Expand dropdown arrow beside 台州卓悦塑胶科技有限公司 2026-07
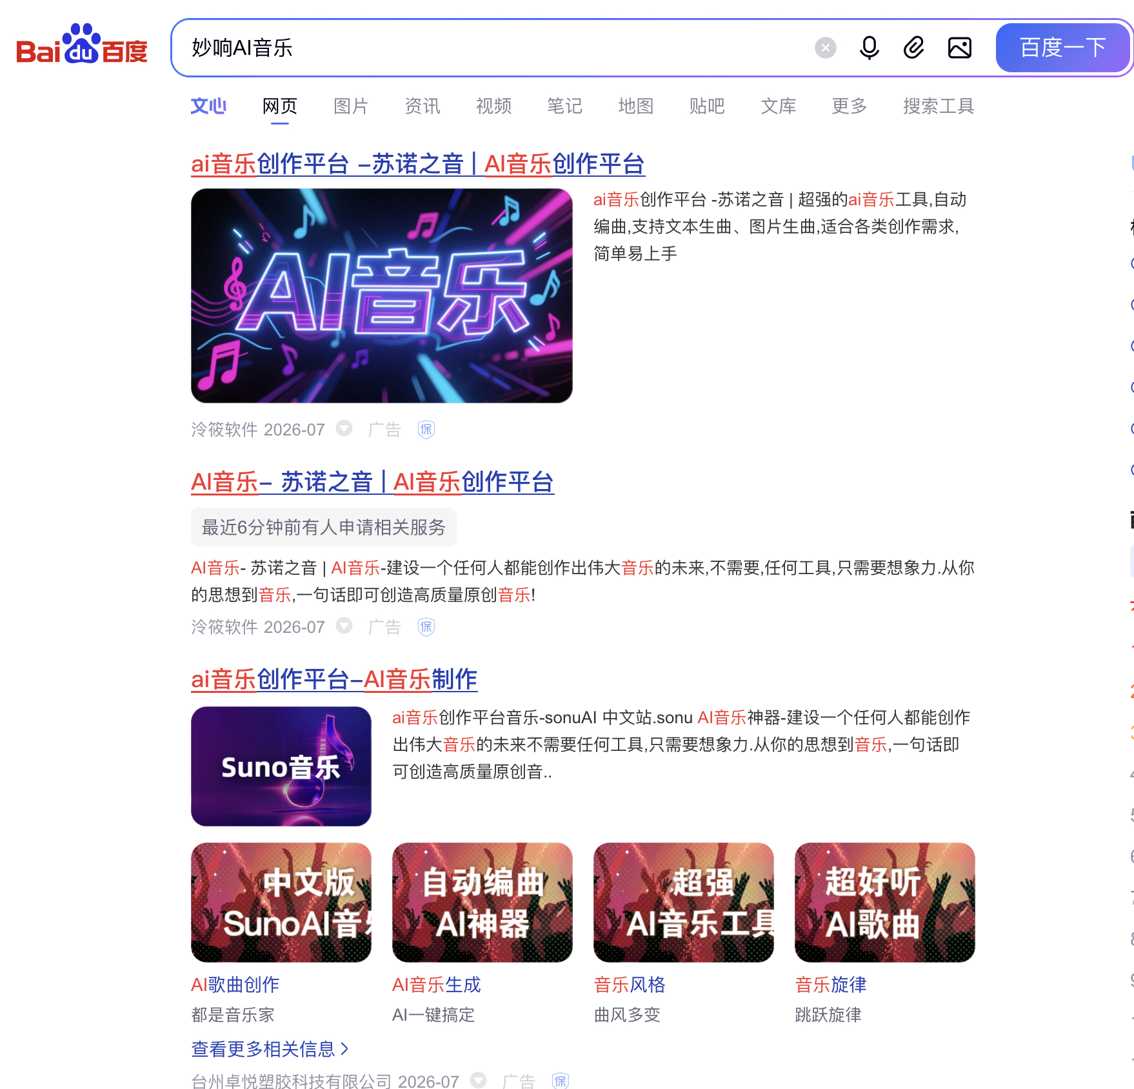Image resolution: width=1134 pixels, height=1089 pixels. (479, 1079)
